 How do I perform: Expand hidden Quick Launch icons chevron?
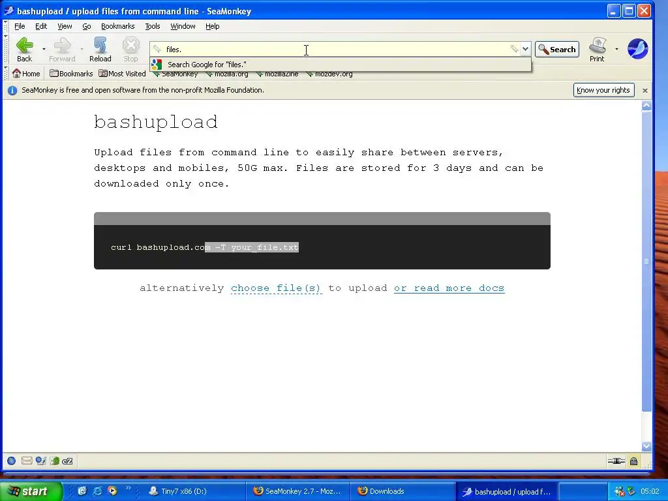click(x=128, y=488)
